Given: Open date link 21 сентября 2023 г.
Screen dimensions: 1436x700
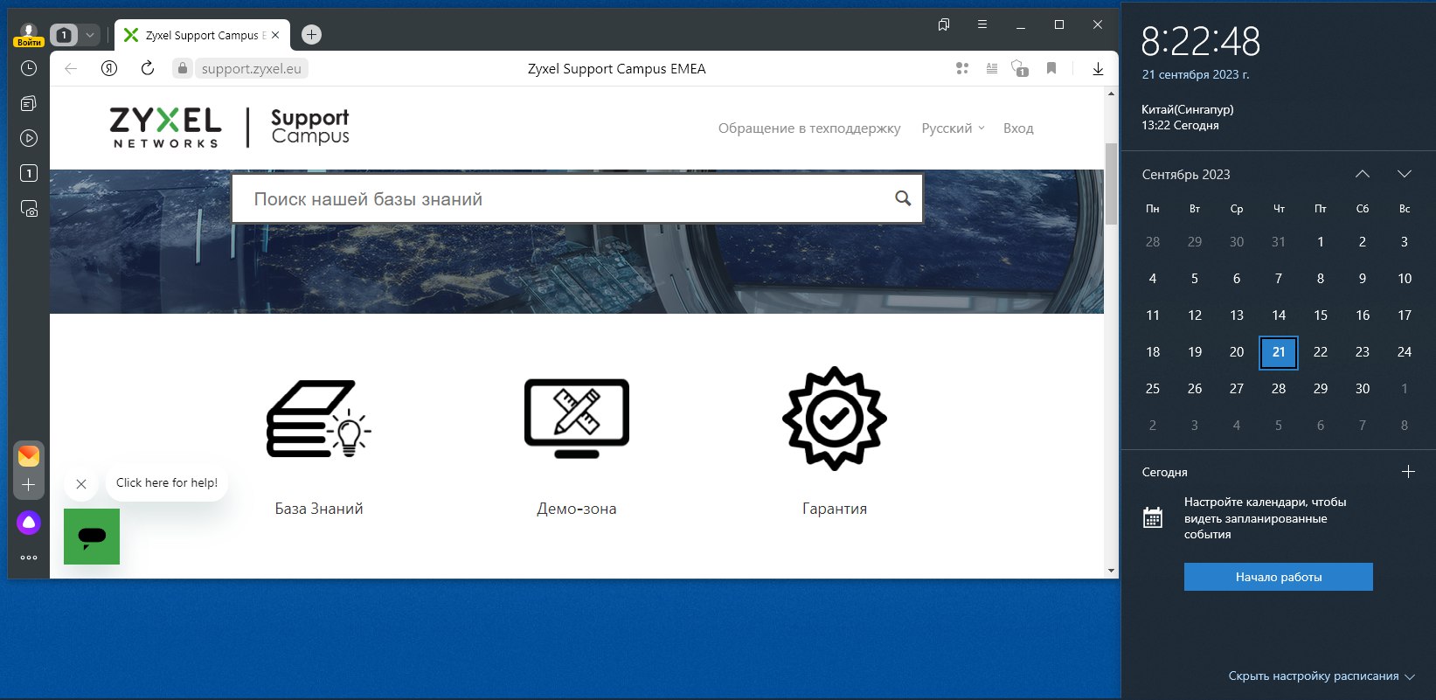Looking at the screenshot, I should (x=1196, y=74).
